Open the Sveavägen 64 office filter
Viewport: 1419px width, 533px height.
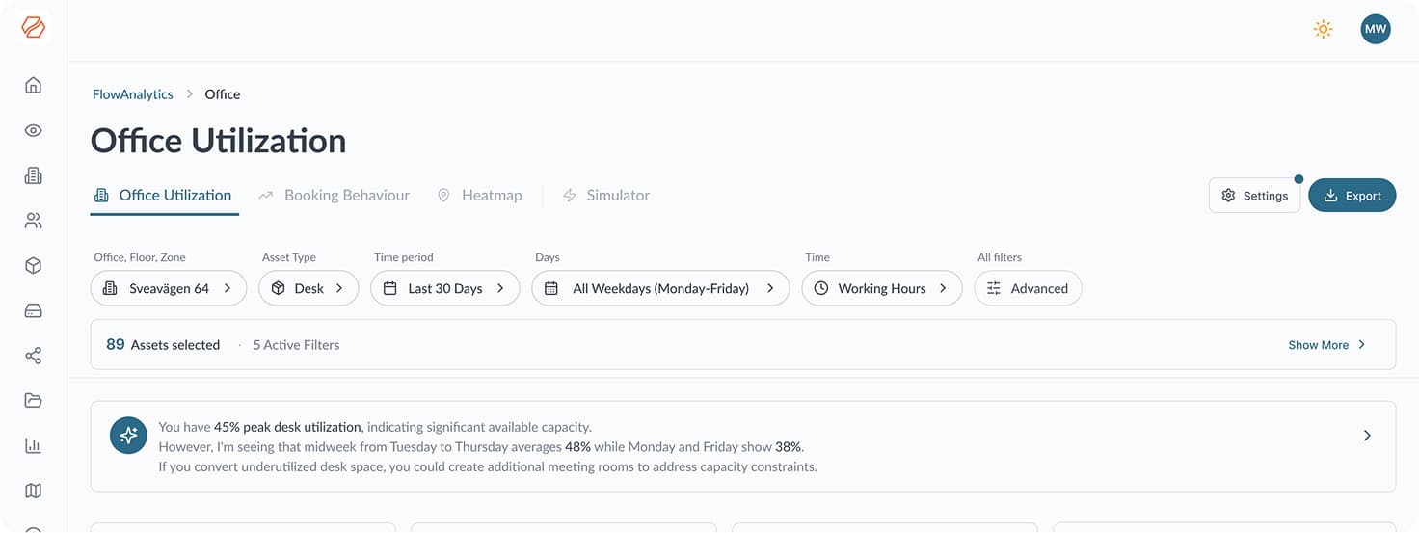pyautogui.click(x=169, y=288)
